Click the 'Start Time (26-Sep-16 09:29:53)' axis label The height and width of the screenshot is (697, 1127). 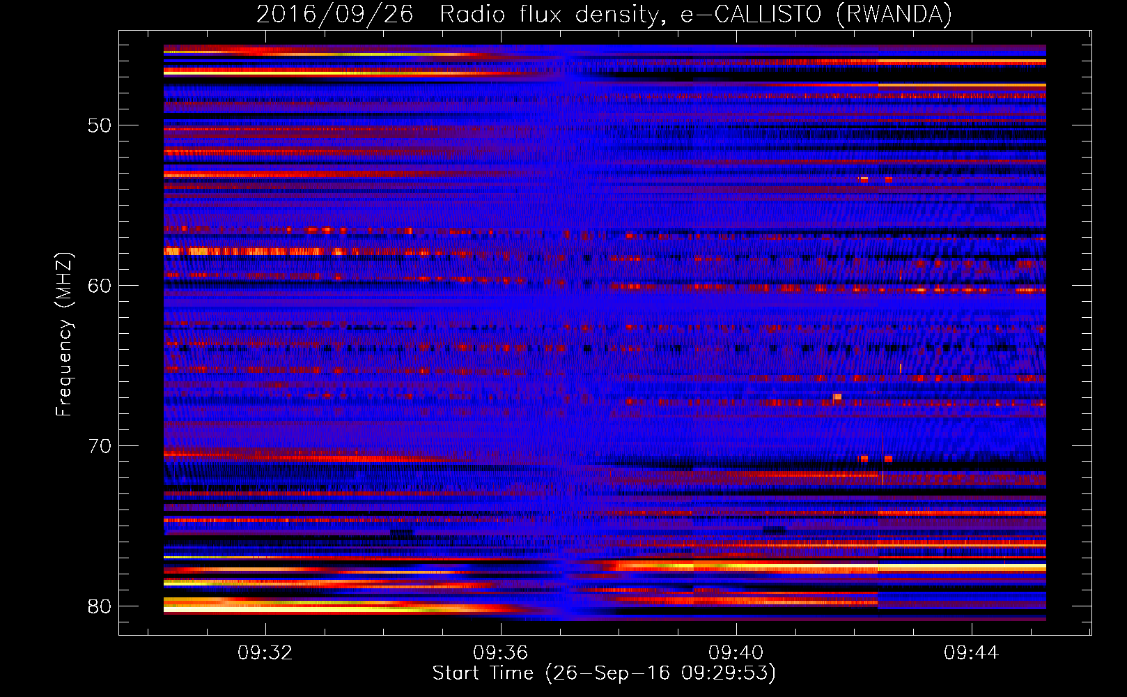click(x=604, y=673)
